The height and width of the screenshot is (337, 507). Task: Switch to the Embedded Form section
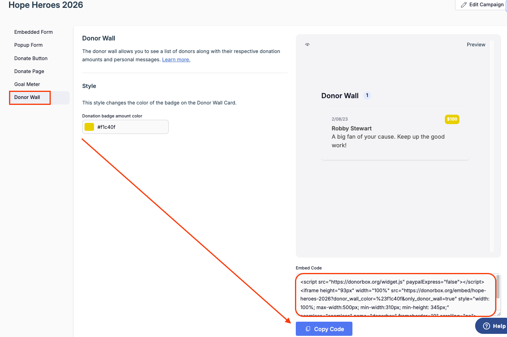(x=33, y=32)
